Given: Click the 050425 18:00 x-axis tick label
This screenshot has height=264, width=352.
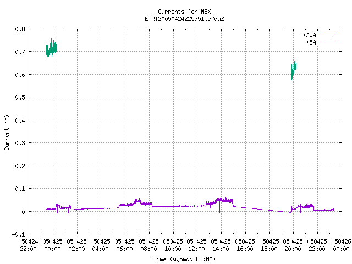Looking at the screenshot, I should (269, 245).
